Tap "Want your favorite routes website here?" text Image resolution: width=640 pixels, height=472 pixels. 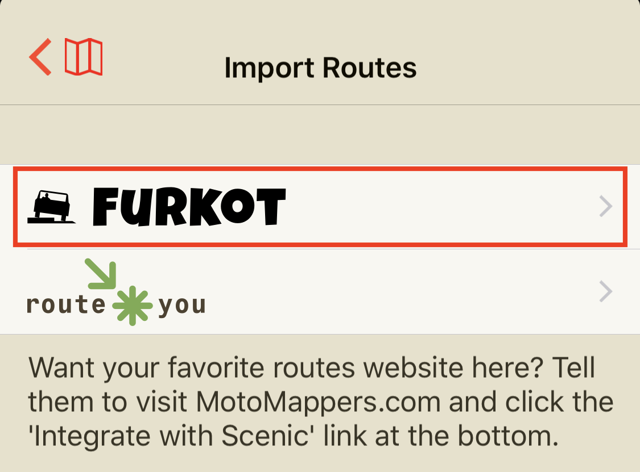pos(286,367)
